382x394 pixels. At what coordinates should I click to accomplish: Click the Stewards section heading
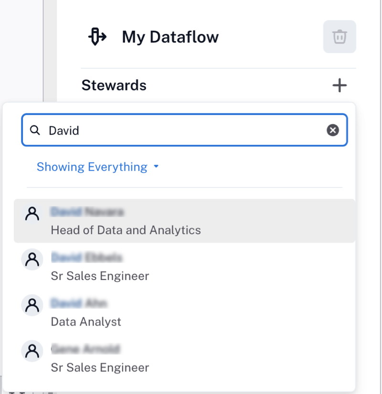[x=114, y=85]
